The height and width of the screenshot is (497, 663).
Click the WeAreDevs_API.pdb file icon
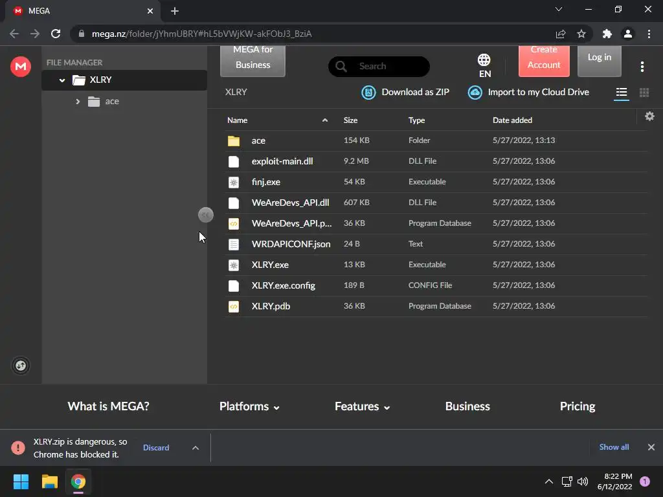tap(233, 223)
